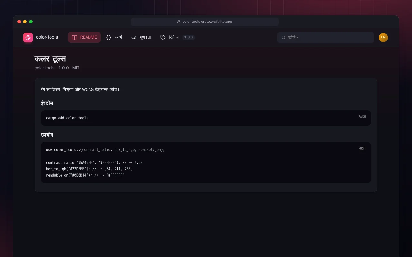The height and width of the screenshot is (257, 412).
Task: Click the इंस्टॉल section heading
Action: pos(47,103)
